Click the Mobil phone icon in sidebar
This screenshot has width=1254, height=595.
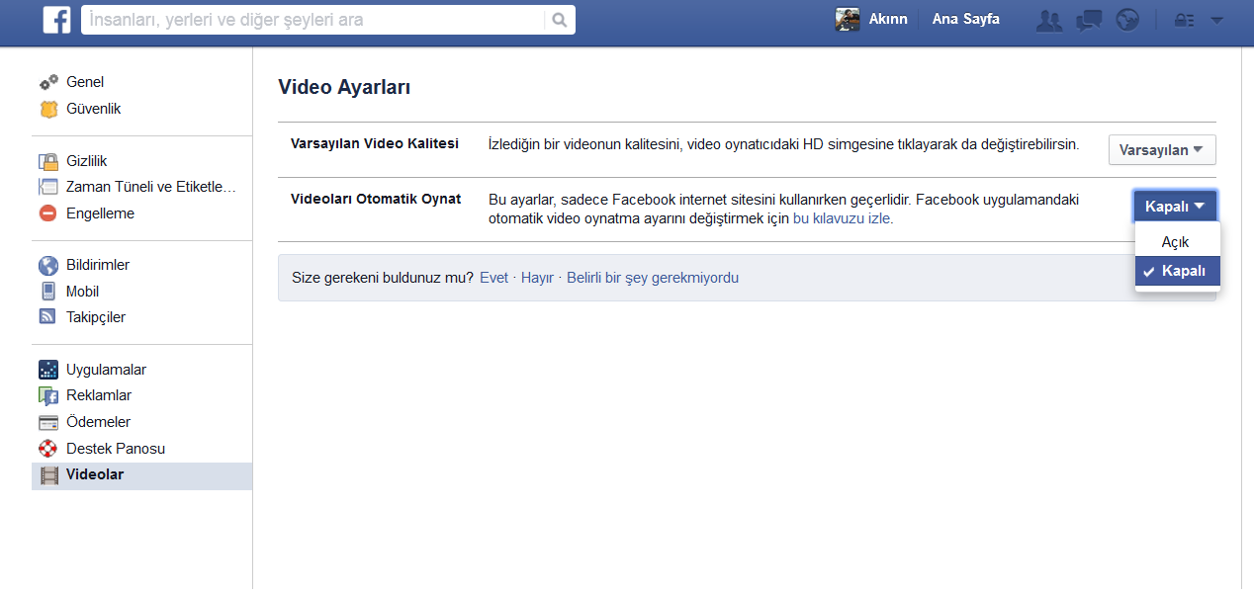click(x=48, y=292)
